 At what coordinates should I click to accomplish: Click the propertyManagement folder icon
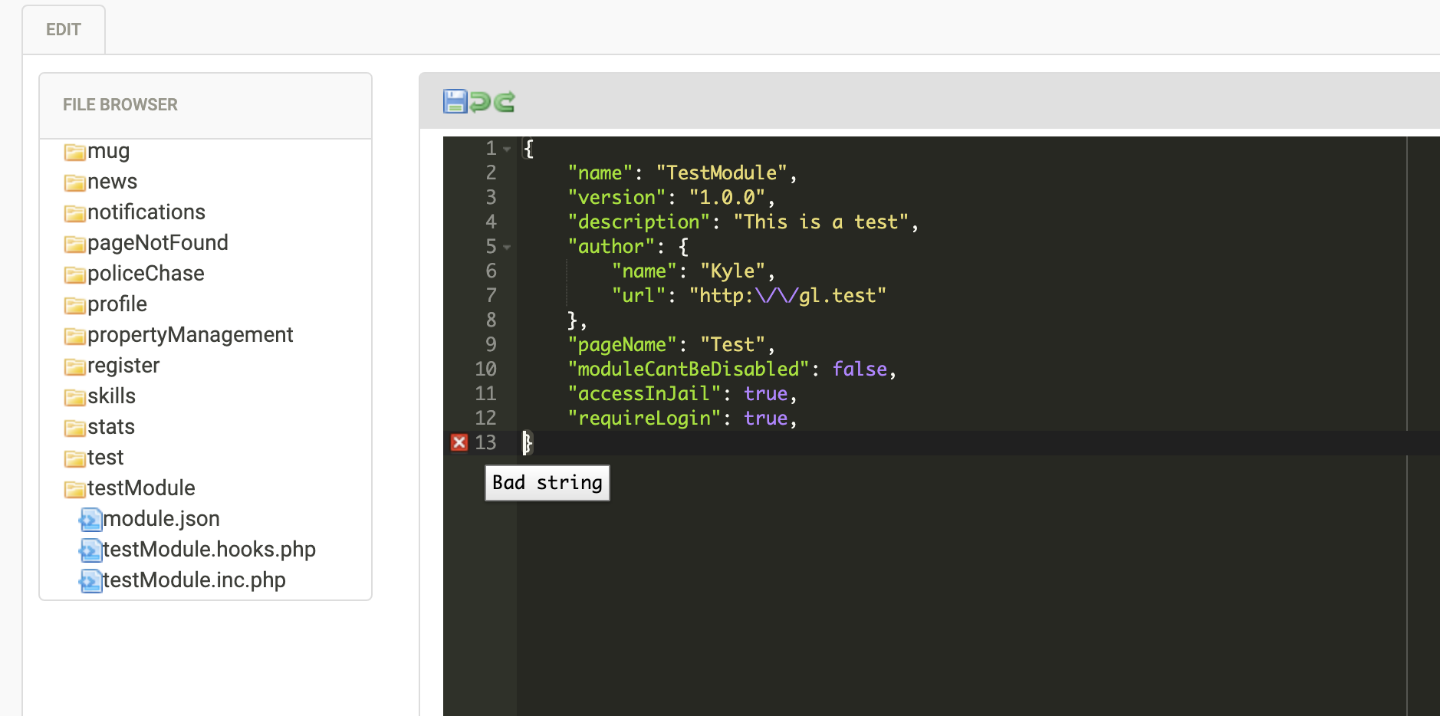tap(74, 336)
